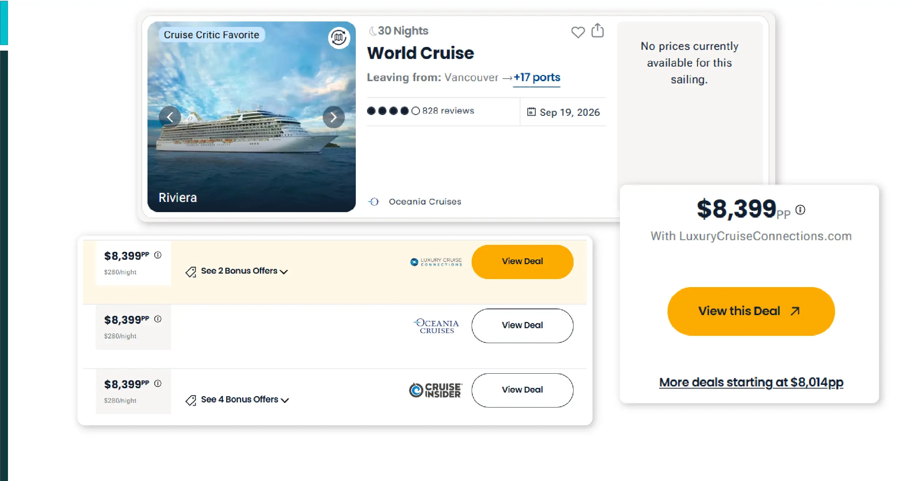Screen dimensions: 913x481
Task: Click the sailing date calendar icon
Action: point(531,112)
